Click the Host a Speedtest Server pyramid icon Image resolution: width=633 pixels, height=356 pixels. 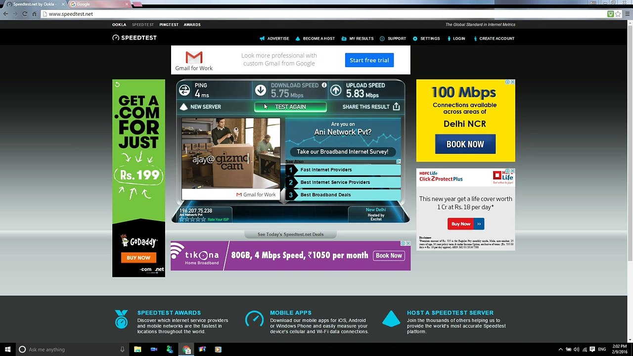(391, 319)
